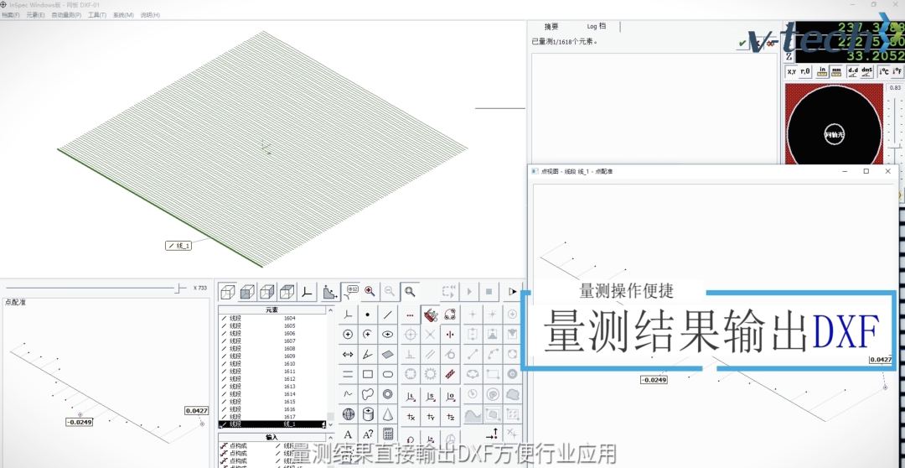Image resolution: width=905 pixels, height=468 pixels.
Task: Click the 元素 list column header
Action: pyautogui.click(x=271, y=310)
